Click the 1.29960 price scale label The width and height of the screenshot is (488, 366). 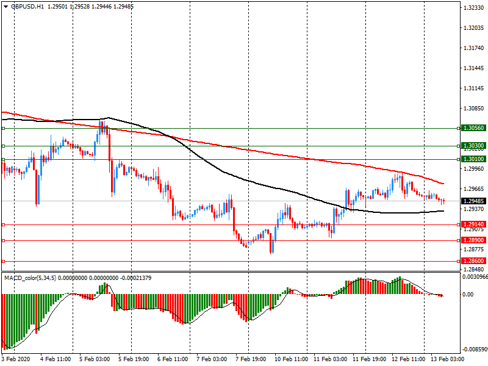pyautogui.click(x=474, y=169)
